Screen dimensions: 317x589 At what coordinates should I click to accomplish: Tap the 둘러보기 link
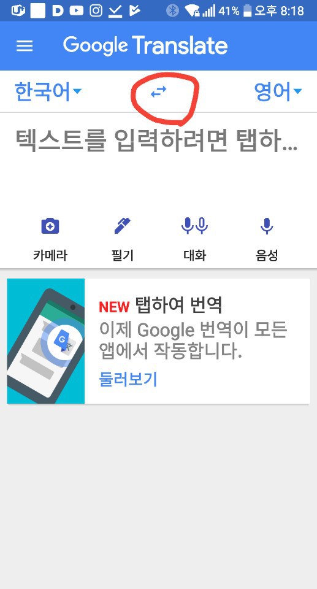pyautogui.click(x=128, y=379)
